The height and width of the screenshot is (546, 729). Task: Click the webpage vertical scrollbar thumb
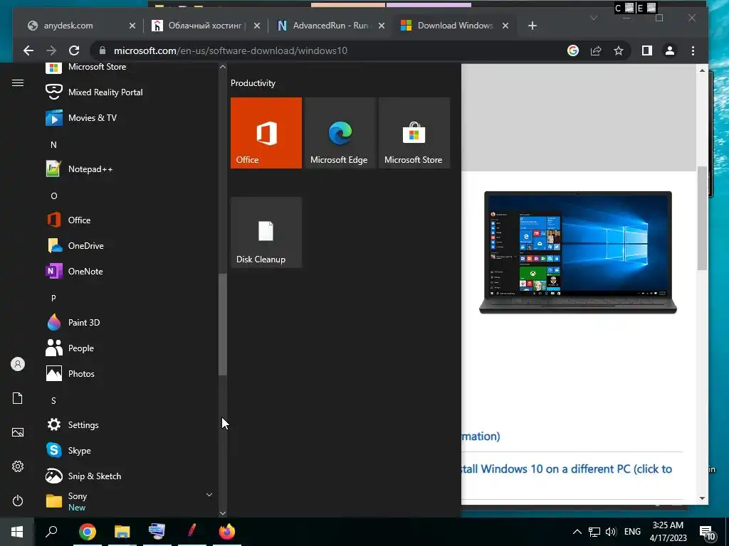point(702,218)
